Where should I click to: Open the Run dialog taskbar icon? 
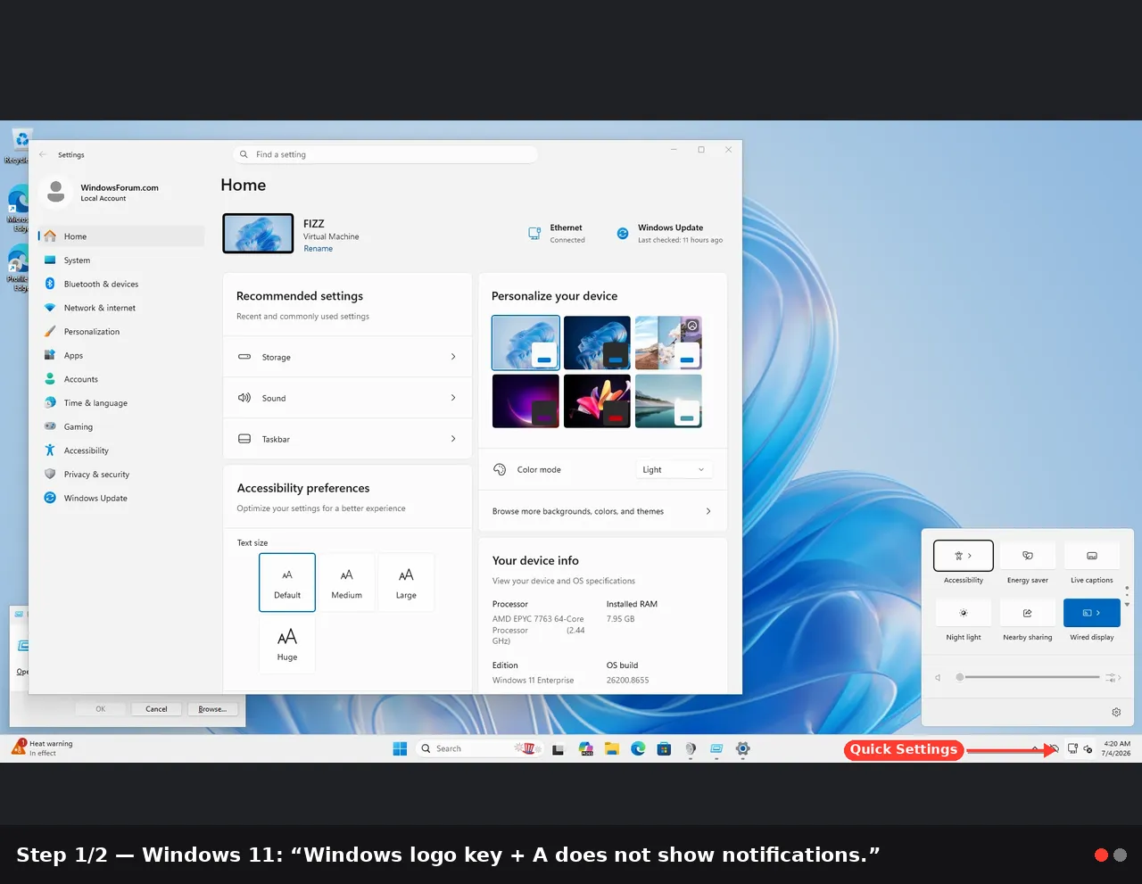coord(716,749)
